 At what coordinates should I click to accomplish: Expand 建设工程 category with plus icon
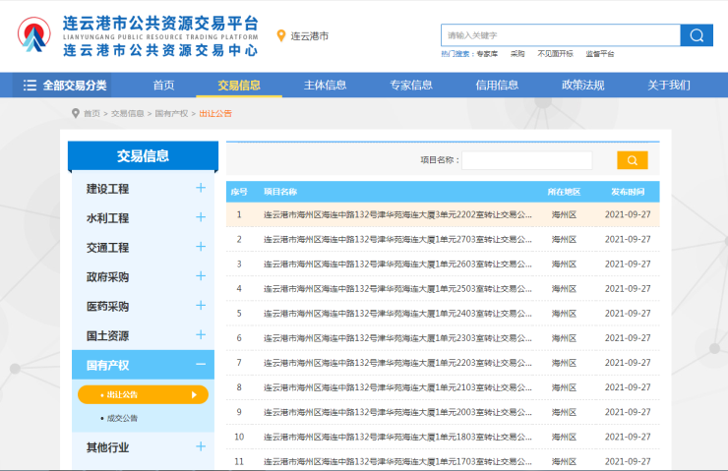201,188
